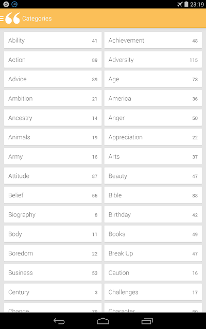Viewport: 206px width, 329px height.
Task: Open the Break Up category
Action: tap(153, 253)
